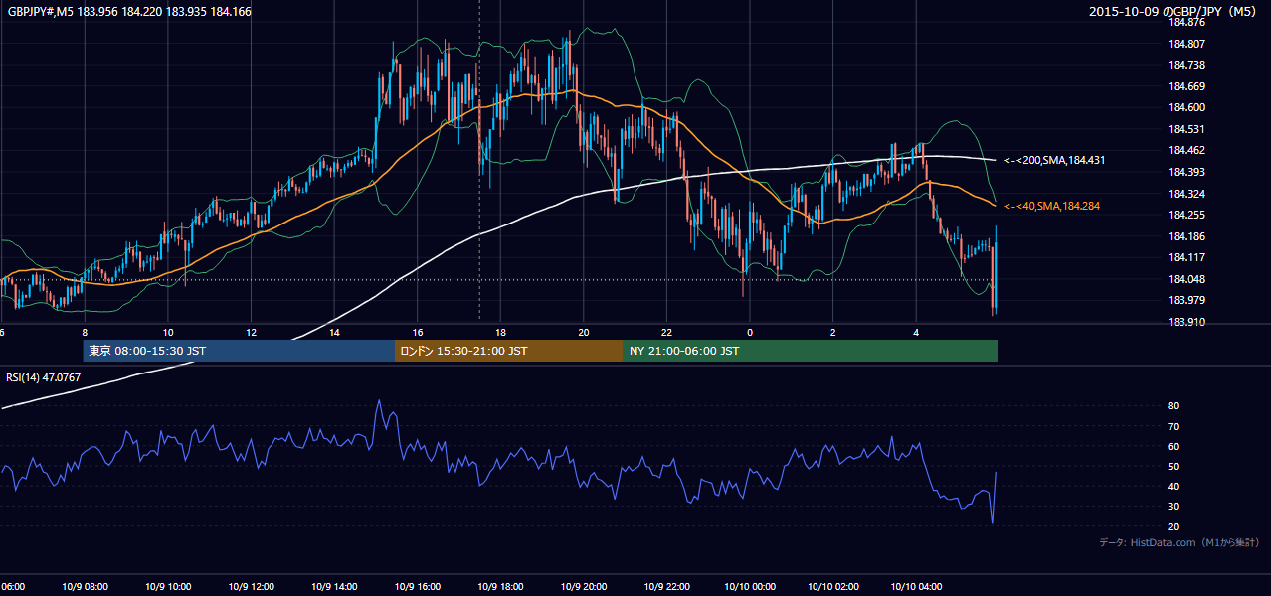The width and height of the screenshot is (1271, 596).
Task: Click the <-<200,SMA,184.431 label
Action: pos(1055,160)
